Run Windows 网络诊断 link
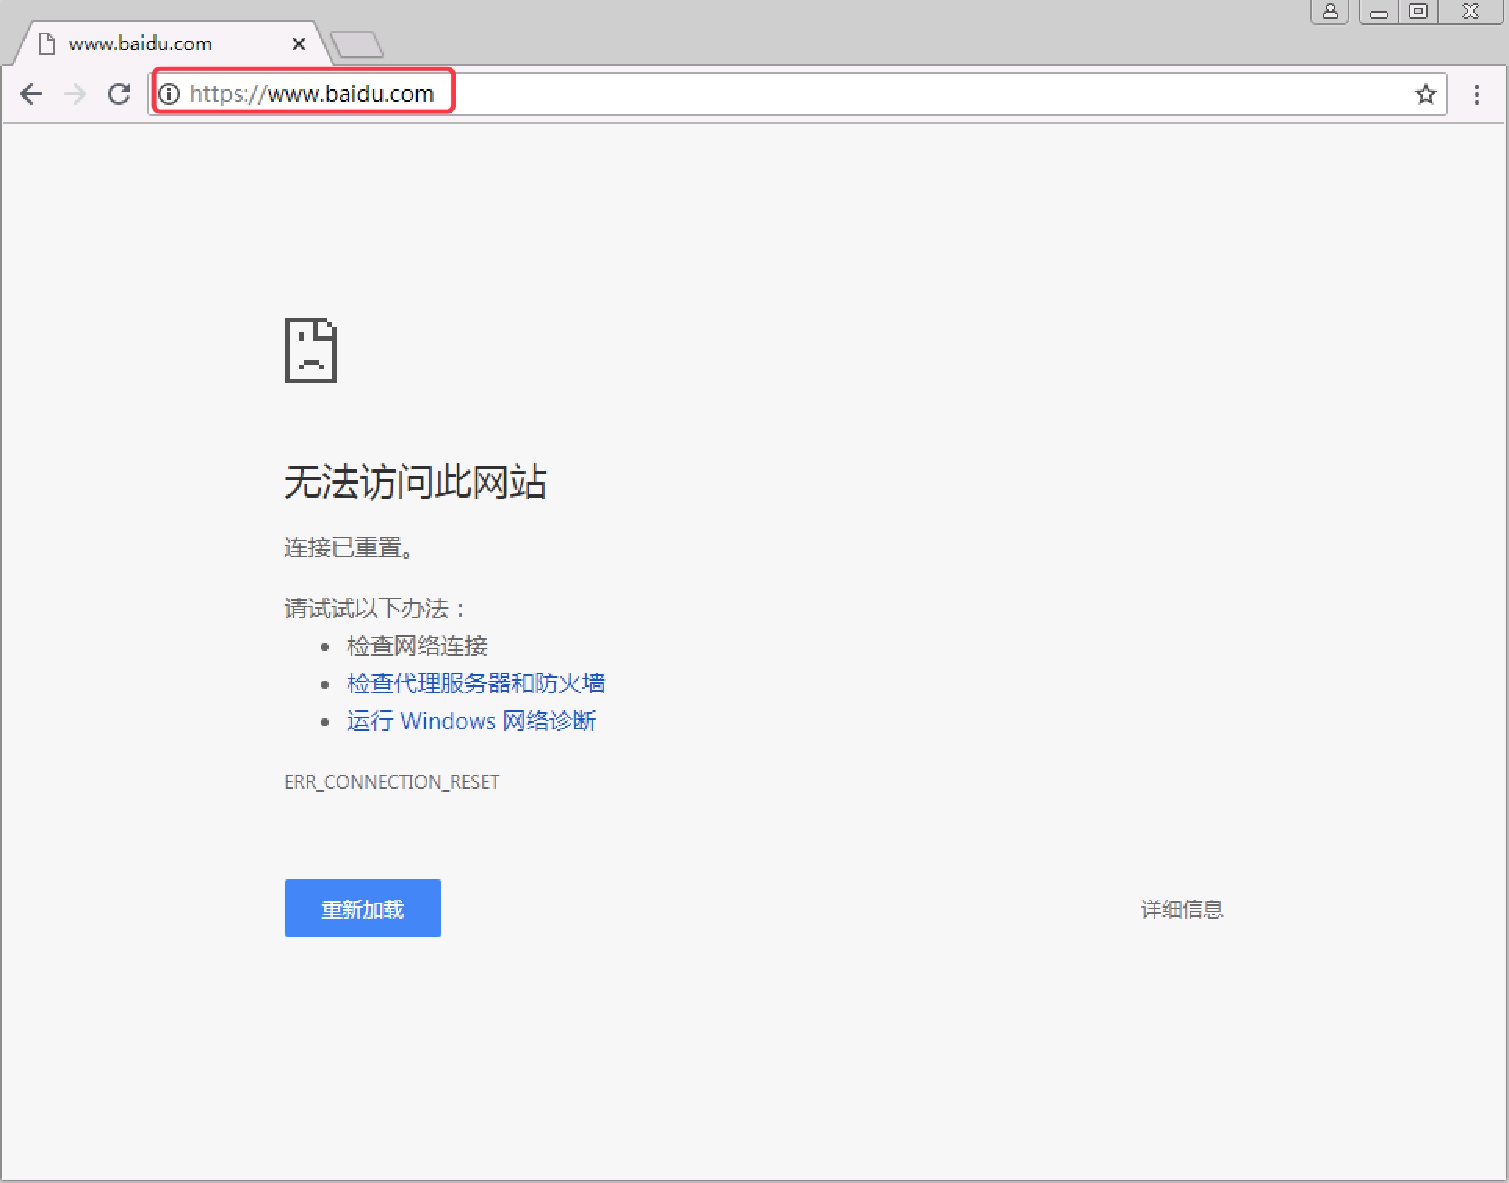 pyautogui.click(x=471, y=721)
